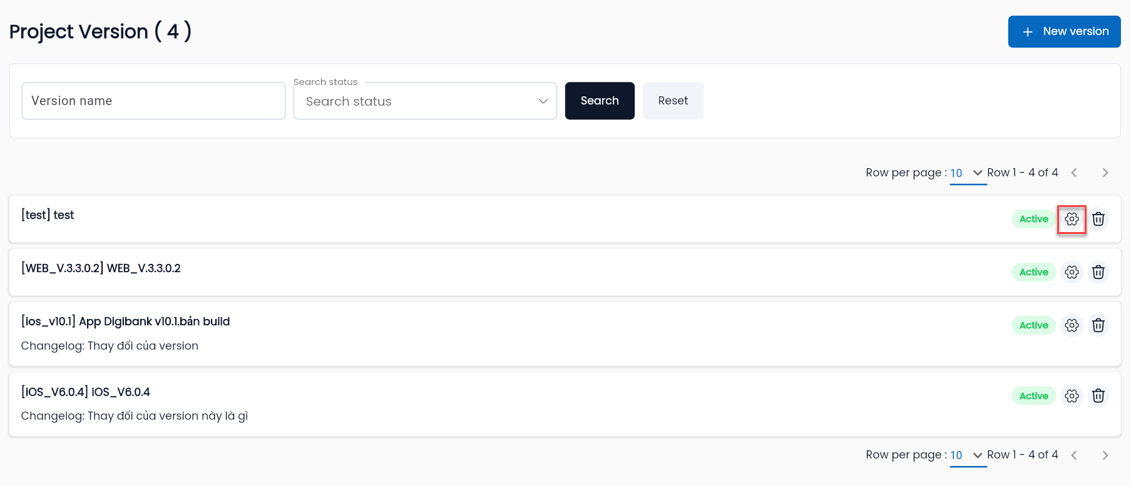Click trash icon for iOS_V6.0.4
The image size is (1131, 486).
click(x=1098, y=396)
